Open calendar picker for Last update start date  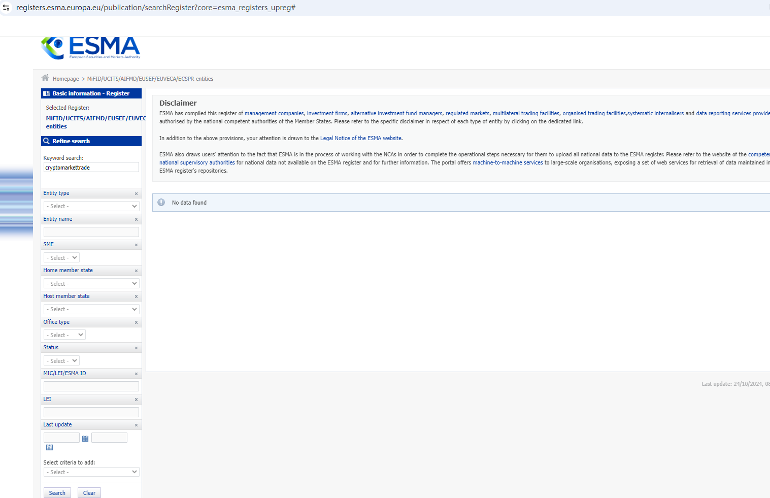point(85,439)
